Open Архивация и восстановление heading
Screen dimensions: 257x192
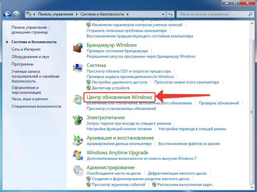[x=120, y=138]
